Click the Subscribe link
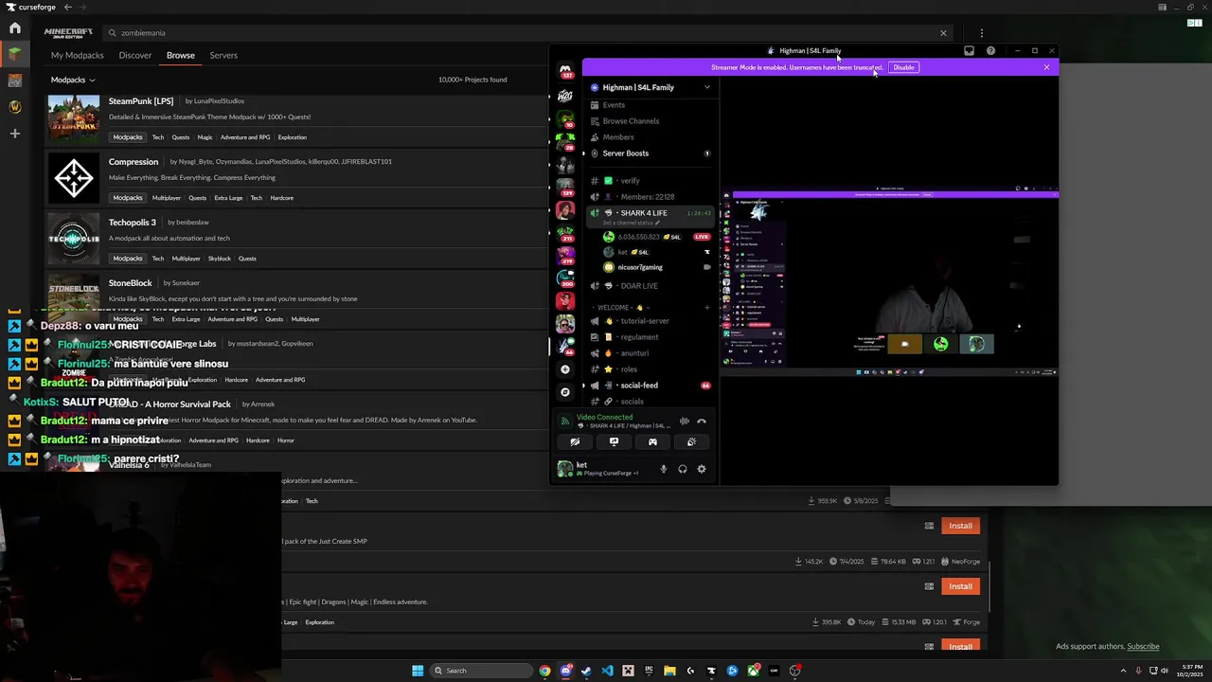Image resolution: width=1212 pixels, height=682 pixels. [1143, 647]
